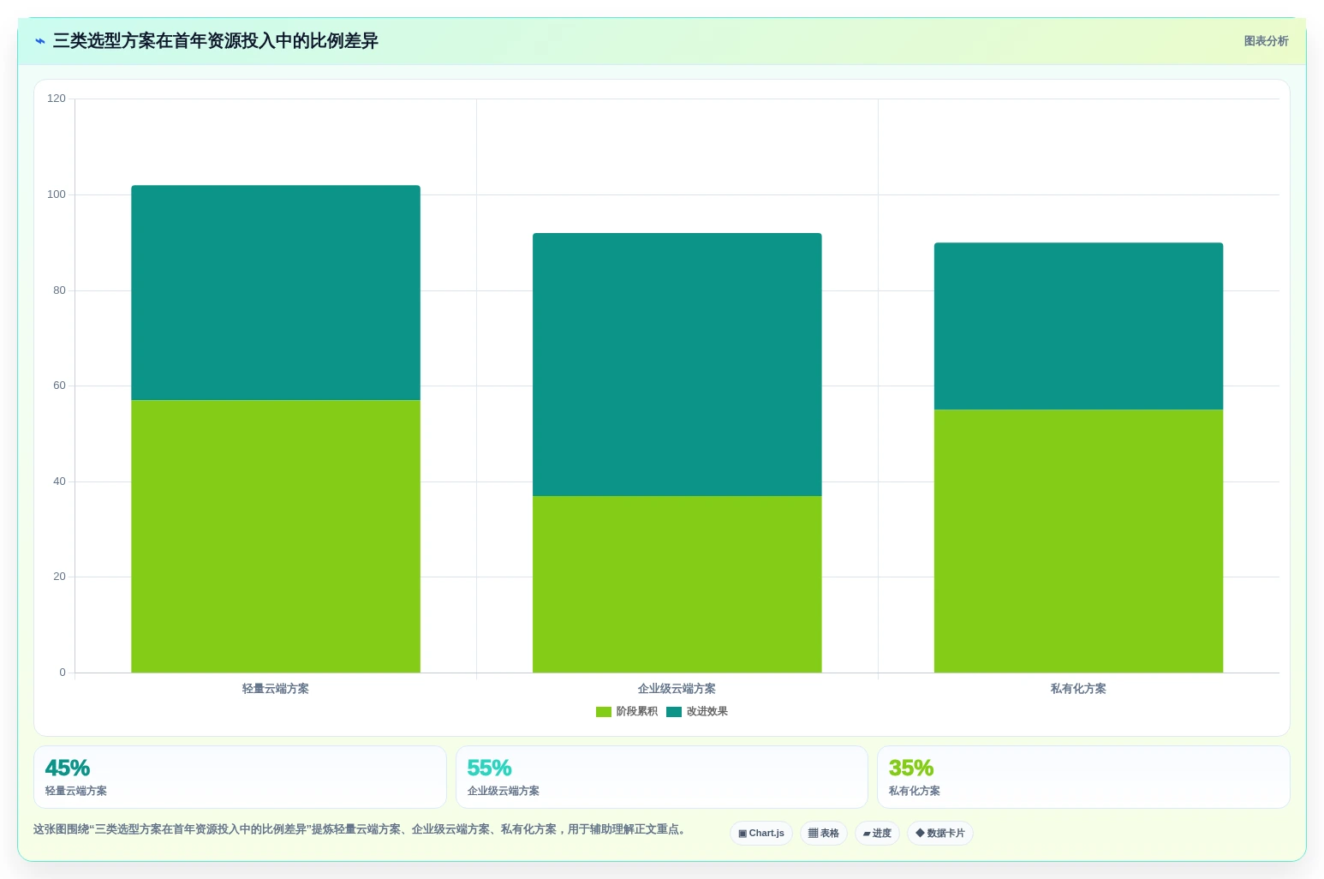Click the teal 改进效果 legend color swatch

(x=674, y=712)
